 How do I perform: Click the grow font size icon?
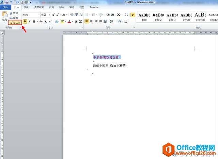pyautogui.click(x=53, y=15)
